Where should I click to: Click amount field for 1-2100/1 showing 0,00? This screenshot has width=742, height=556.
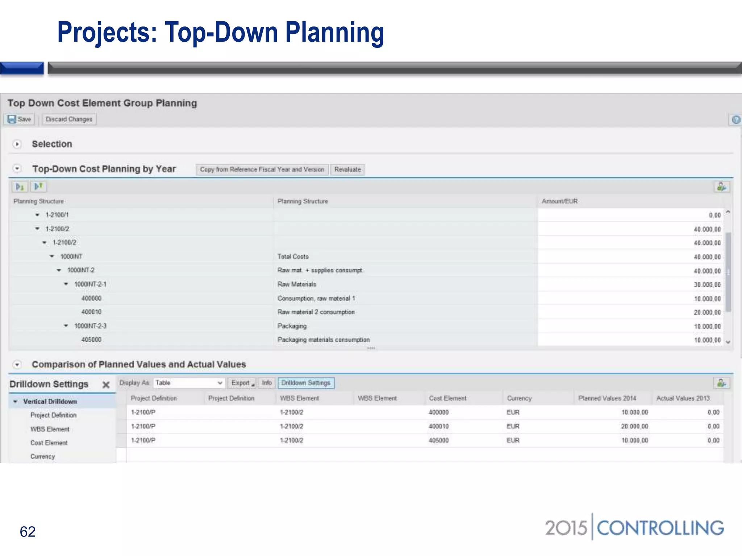click(x=631, y=215)
